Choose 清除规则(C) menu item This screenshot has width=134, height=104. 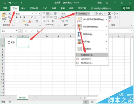92,59
